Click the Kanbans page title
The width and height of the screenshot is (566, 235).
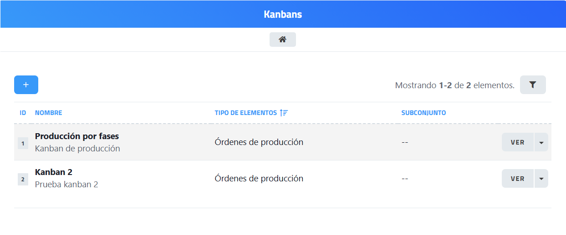283,14
